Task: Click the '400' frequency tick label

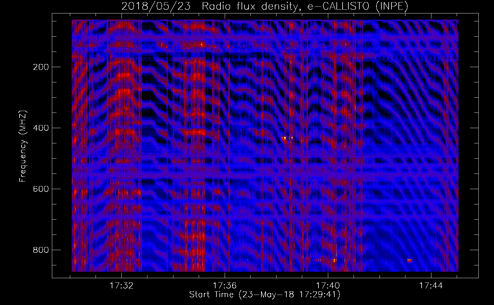Action: click(x=41, y=128)
